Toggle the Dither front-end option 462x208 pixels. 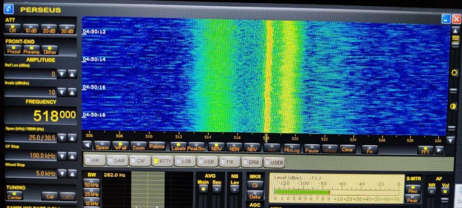(49, 50)
